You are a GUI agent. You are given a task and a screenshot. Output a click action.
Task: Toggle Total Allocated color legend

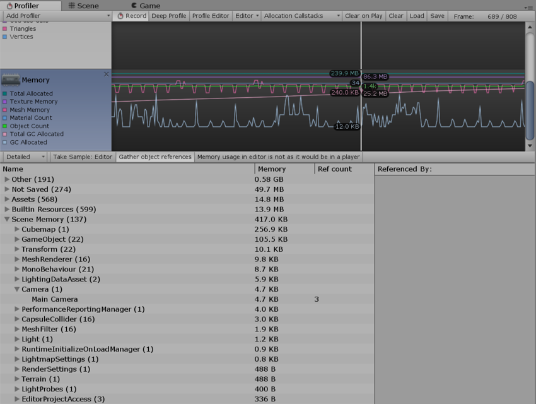pos(5,93)
